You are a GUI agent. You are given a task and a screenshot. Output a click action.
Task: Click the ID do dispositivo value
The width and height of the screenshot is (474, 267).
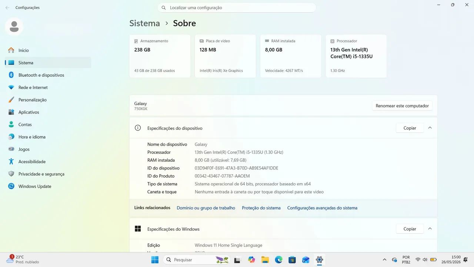click(x=236, y=168)
